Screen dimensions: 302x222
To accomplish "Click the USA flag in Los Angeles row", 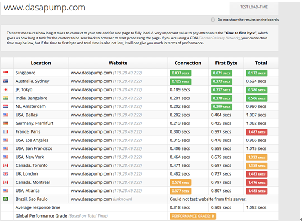I will (x=6, y=140).
